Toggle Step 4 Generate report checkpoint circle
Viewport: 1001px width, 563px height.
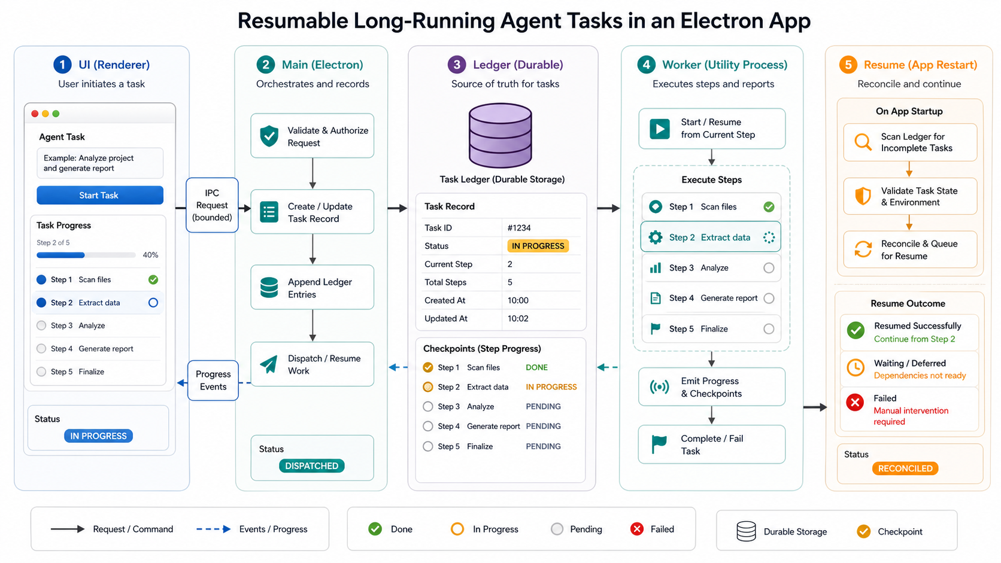[x=427, y=426]
